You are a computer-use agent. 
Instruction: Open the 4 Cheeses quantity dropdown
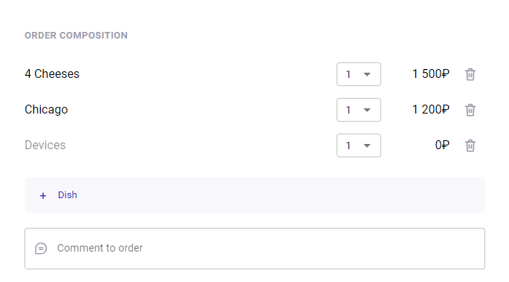359,74
